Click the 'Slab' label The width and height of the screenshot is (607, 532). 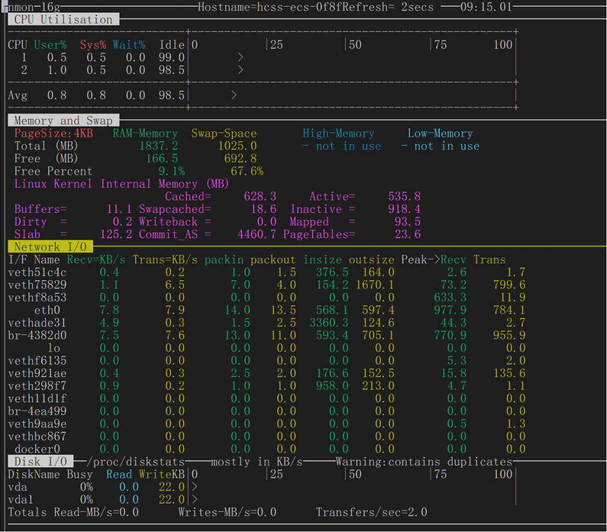coord(27,234)
